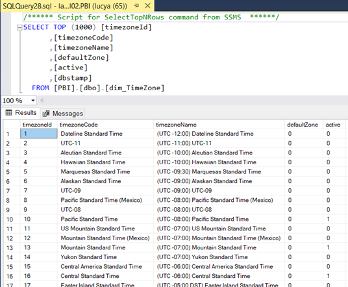Select the timezoneId column header

tap(38, 125)
